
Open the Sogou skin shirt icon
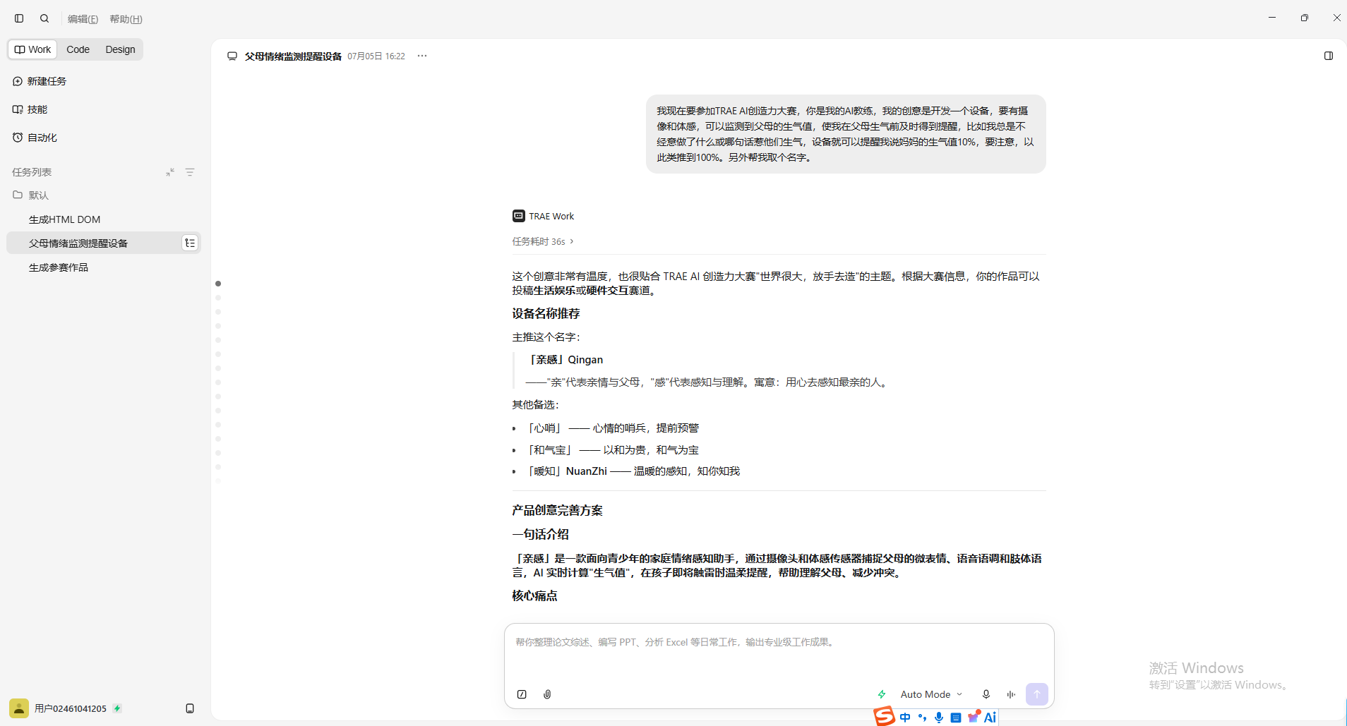point(974,717)
